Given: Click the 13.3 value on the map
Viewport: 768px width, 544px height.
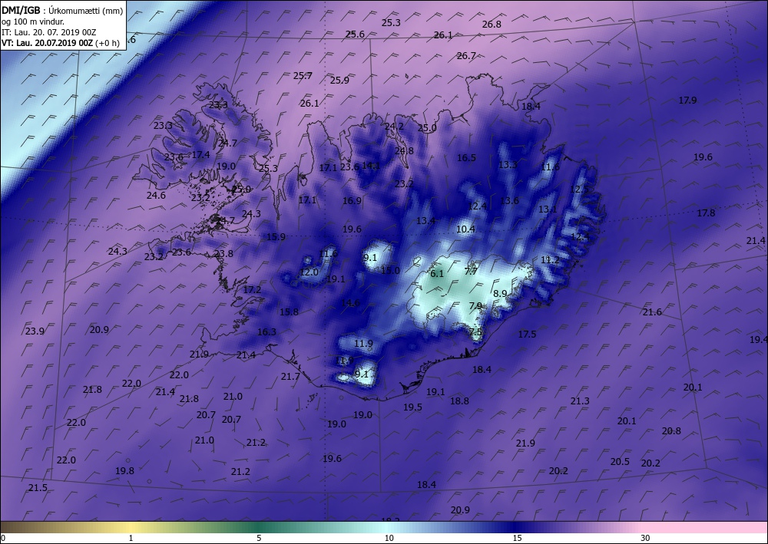Looking at the screenshot, I should pyautogui.click(x=508, y=164).
